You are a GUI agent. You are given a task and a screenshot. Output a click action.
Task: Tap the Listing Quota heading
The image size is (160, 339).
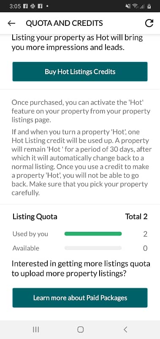[35, 217]
